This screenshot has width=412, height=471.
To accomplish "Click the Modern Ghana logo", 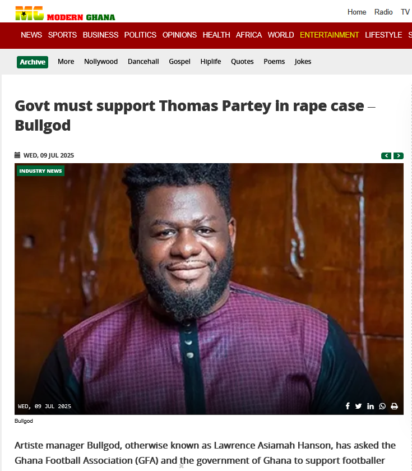I will pos(65,13).
